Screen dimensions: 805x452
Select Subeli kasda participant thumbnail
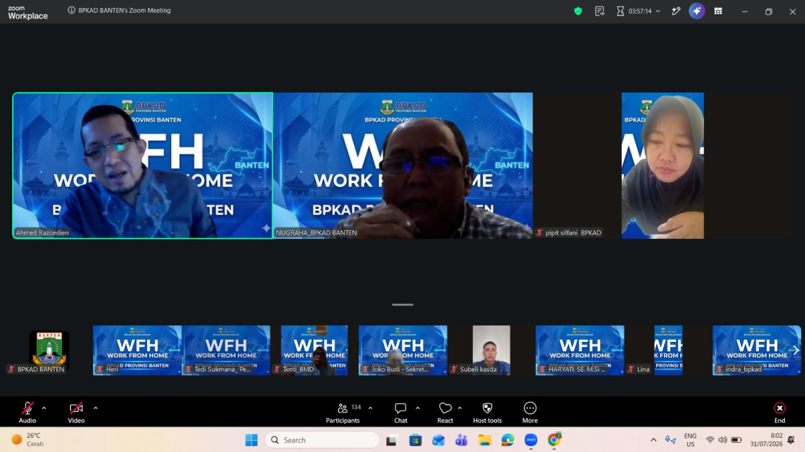[492, 350]
